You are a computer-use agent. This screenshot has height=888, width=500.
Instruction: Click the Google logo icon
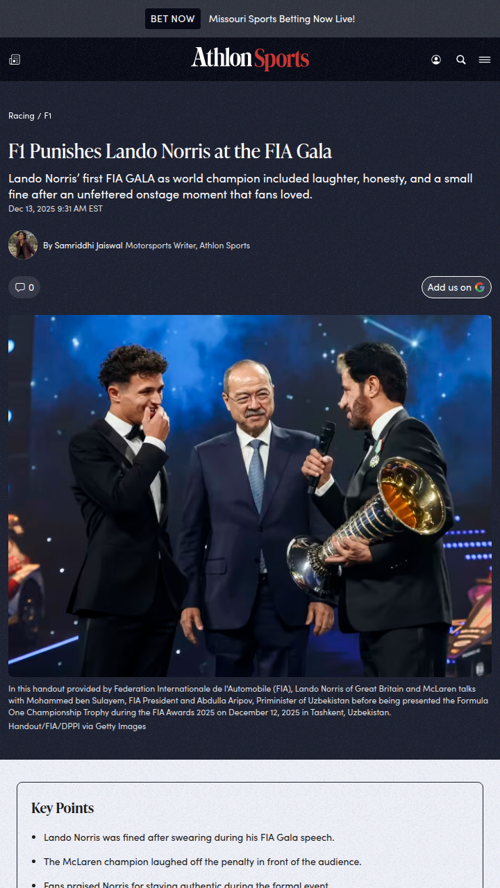pyautogui.click(x=480, y=287)
